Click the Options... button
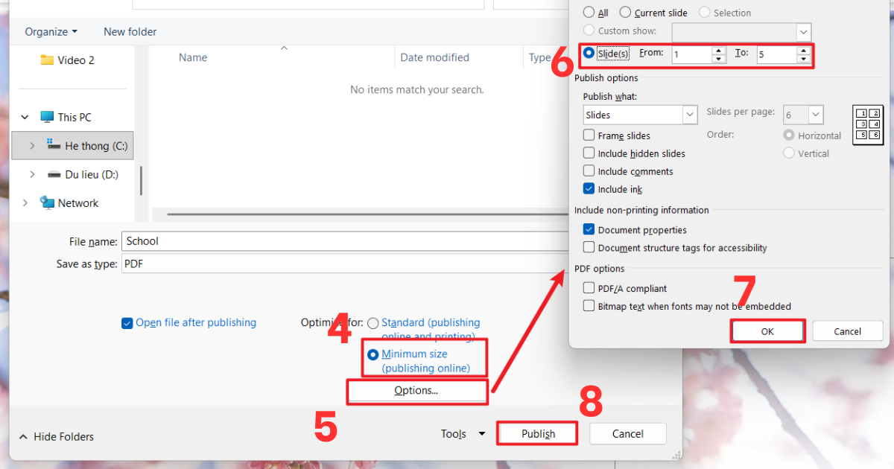Image resolution: width=894 pixels, height=469 pixels. pyautogui.click(x=416, y=391)
